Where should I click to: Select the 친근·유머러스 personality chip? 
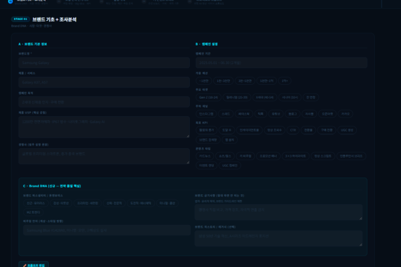[36, 204]
